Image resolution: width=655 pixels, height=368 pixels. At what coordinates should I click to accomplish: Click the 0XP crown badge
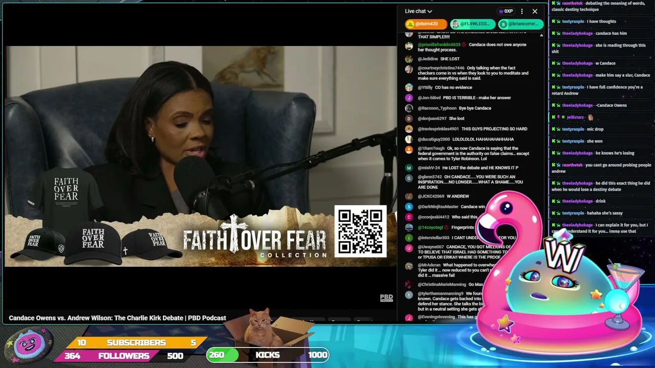tap(506, 11)
